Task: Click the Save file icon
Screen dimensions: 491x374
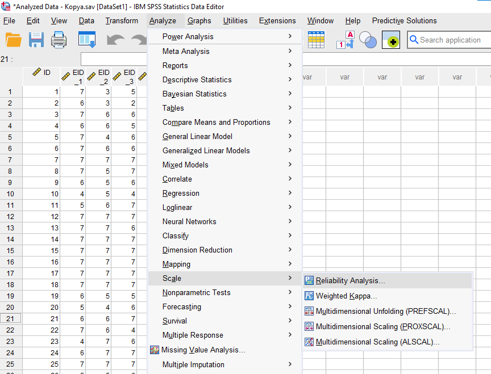Action: click(36, 40)
